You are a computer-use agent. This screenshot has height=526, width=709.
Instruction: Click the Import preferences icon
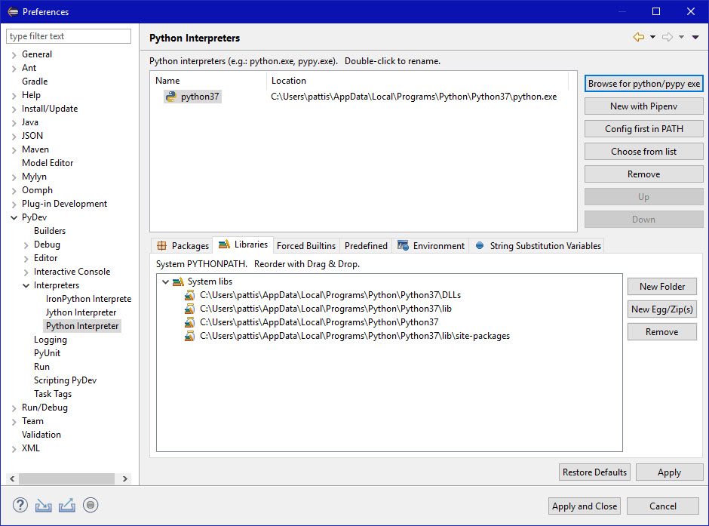point(43,505)
